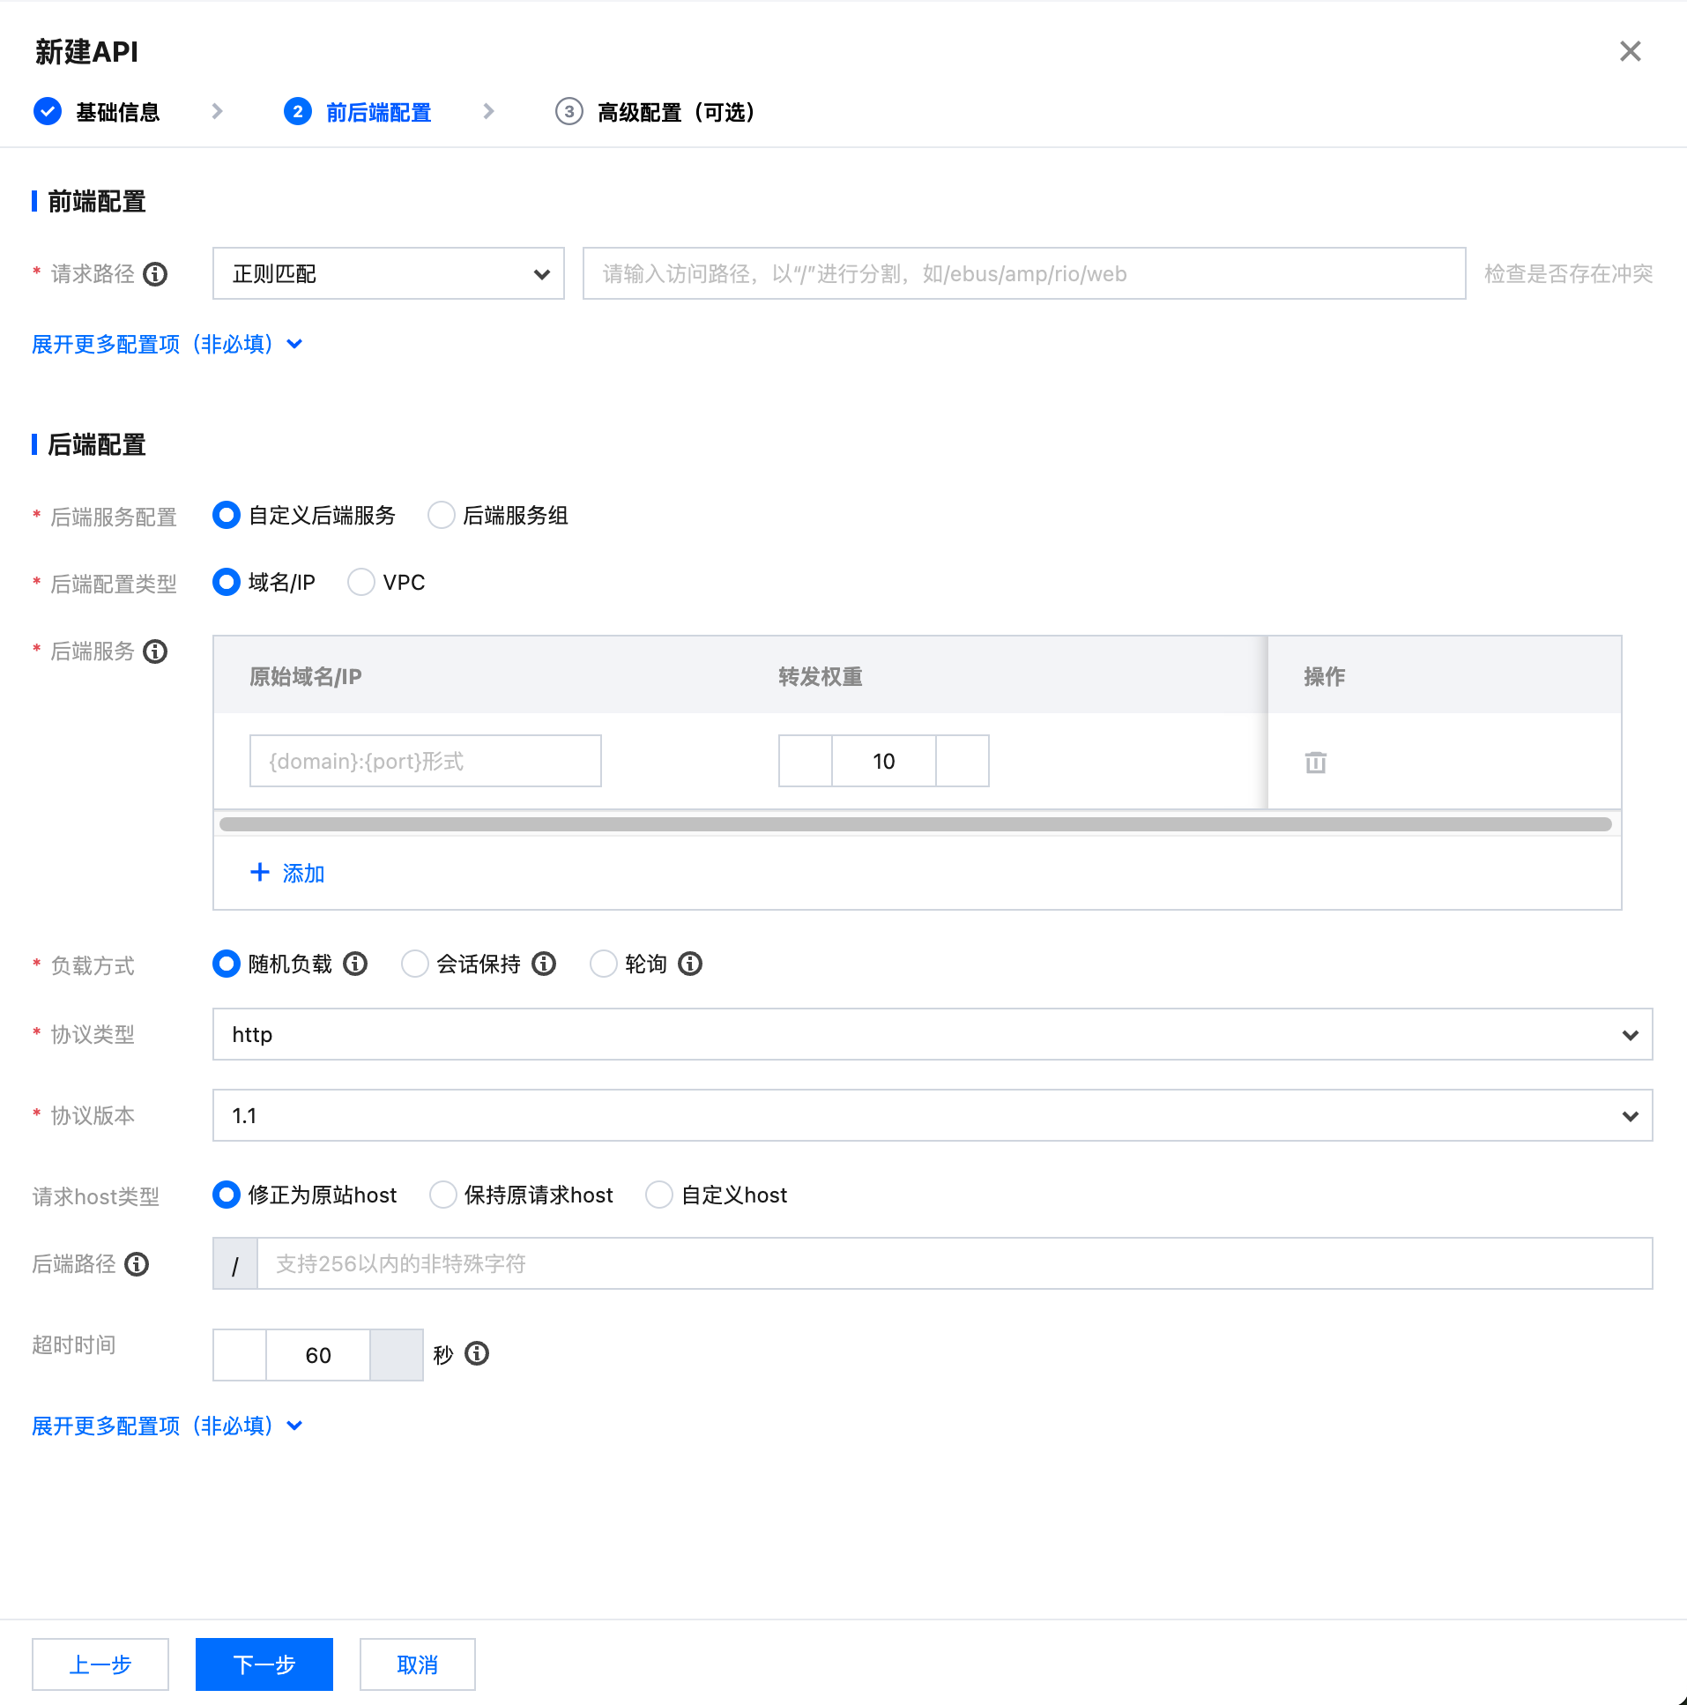
Task: Select 自定义后端服务 radio button
Action: coord(227,515)
